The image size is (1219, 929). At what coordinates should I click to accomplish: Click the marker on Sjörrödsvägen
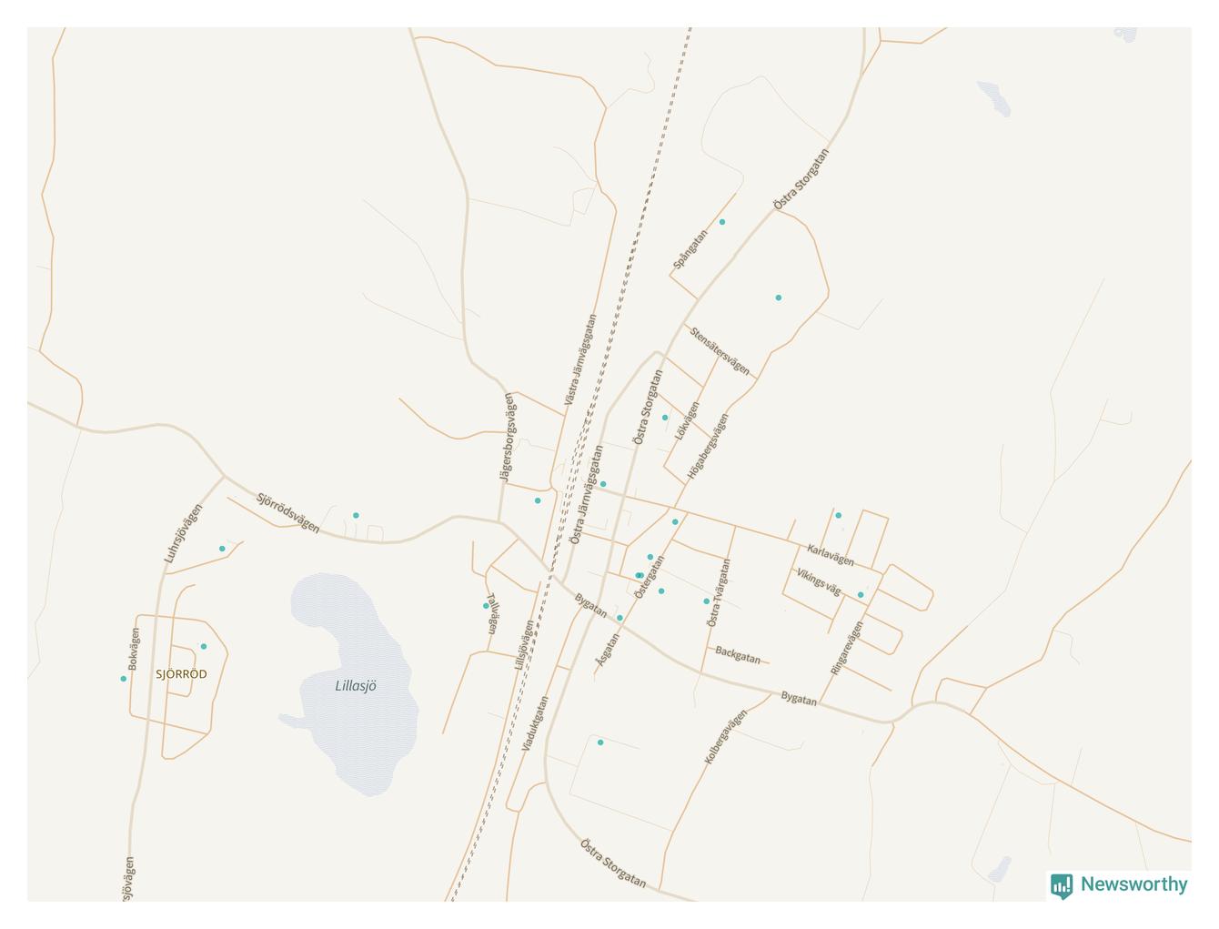(x=356, y=516)
